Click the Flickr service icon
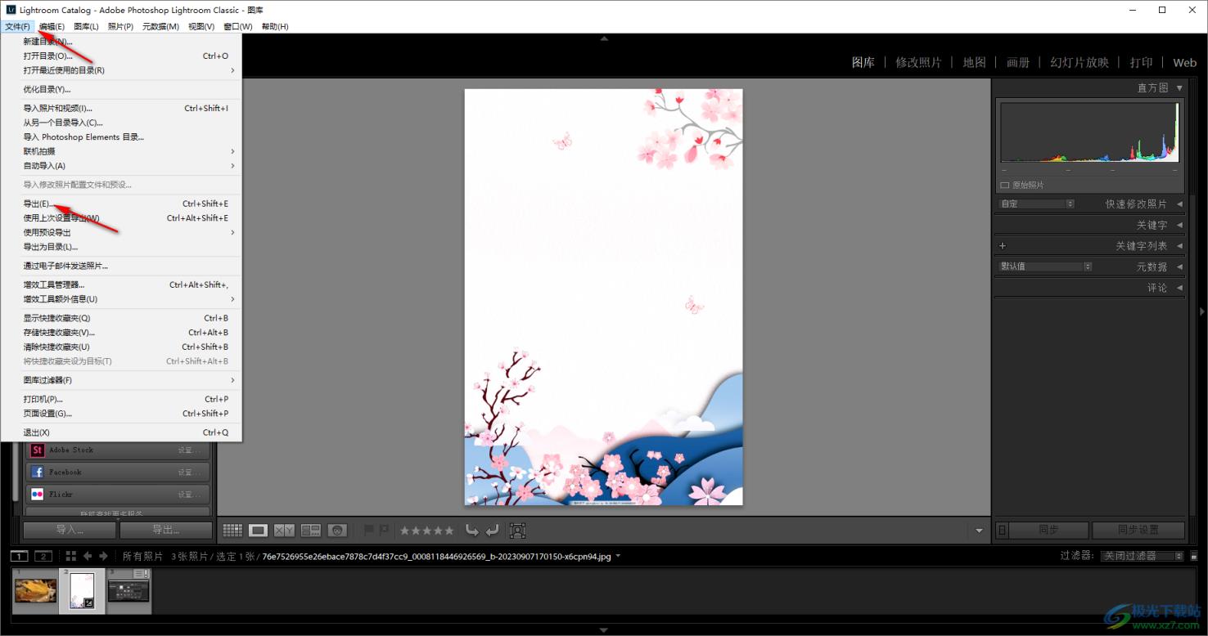This screenshot has width=1208, height=636. [x=37, y=495]
